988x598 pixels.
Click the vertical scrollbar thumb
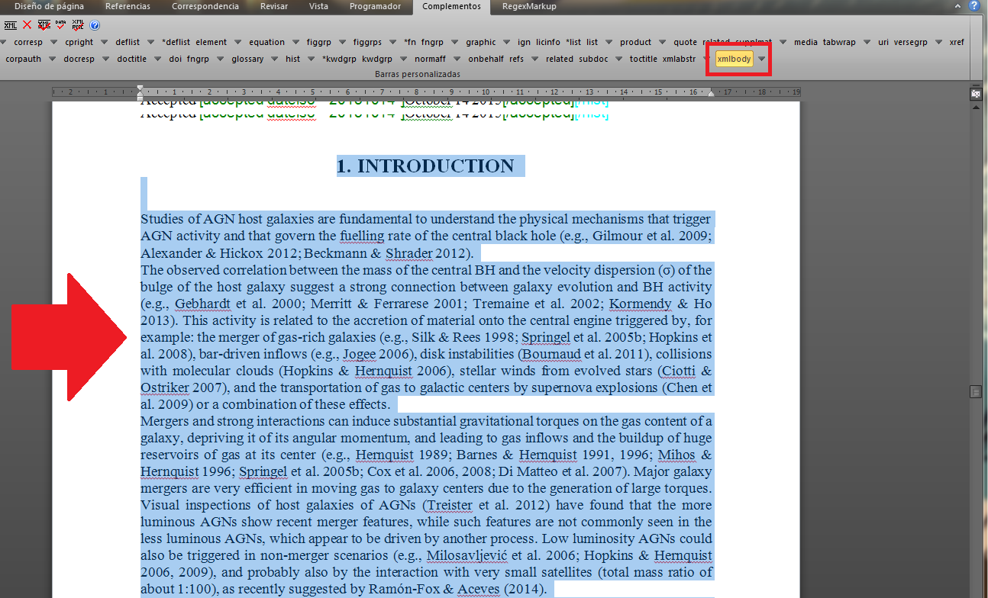pyautogui.click(x=975, y=391)
